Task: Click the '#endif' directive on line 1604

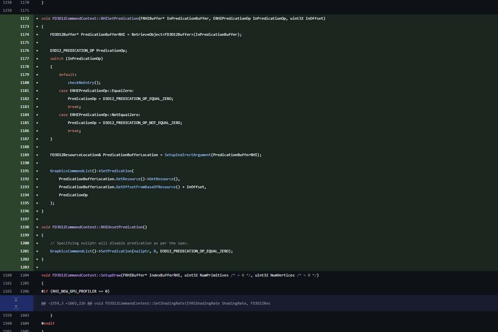Action: click(x=48, y=323)
